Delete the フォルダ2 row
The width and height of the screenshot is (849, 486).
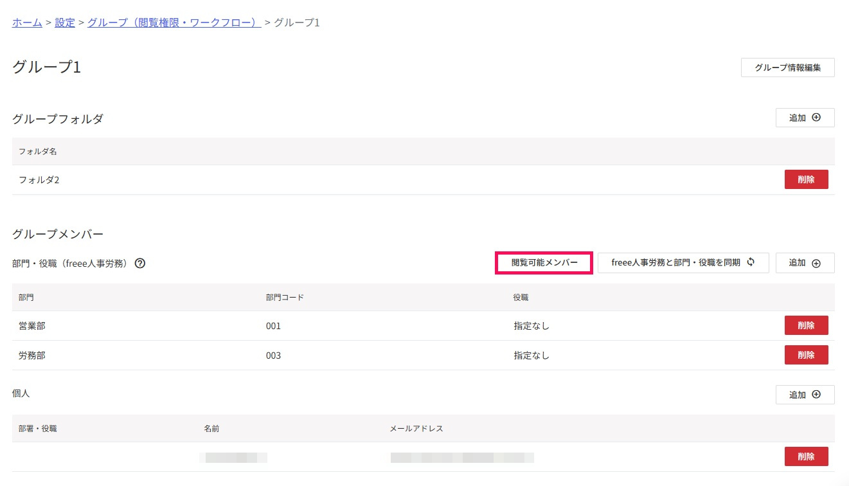point(807,179)
